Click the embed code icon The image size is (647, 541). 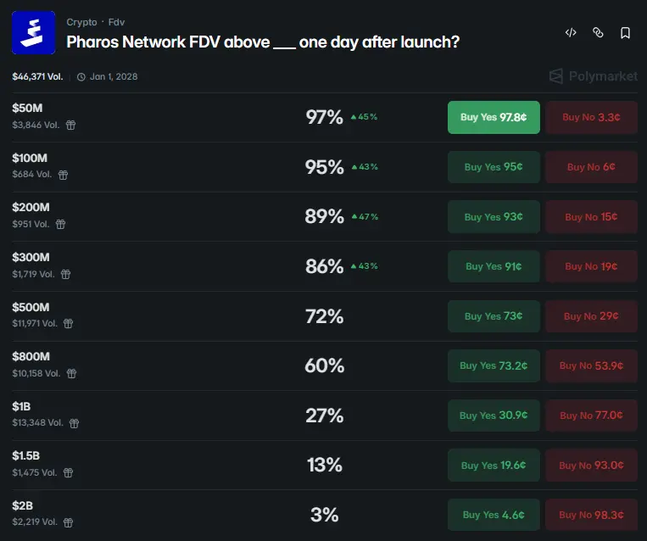[571, 33]
